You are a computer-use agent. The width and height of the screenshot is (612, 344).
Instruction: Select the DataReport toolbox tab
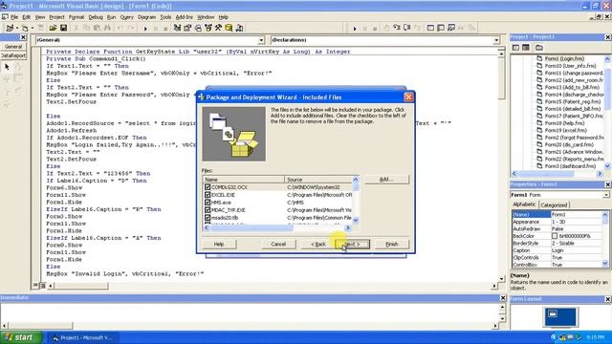[x=13, y=55]
